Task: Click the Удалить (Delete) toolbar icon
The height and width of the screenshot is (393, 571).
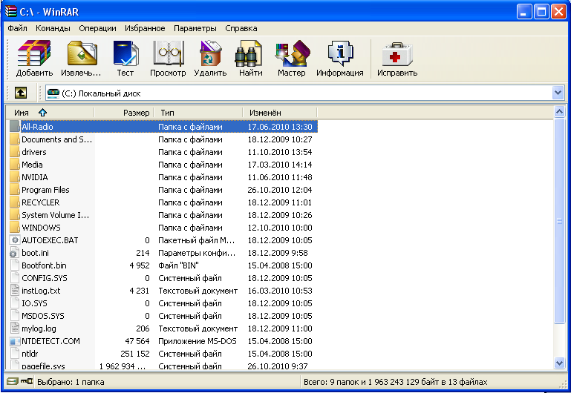Action: [210, 53]
